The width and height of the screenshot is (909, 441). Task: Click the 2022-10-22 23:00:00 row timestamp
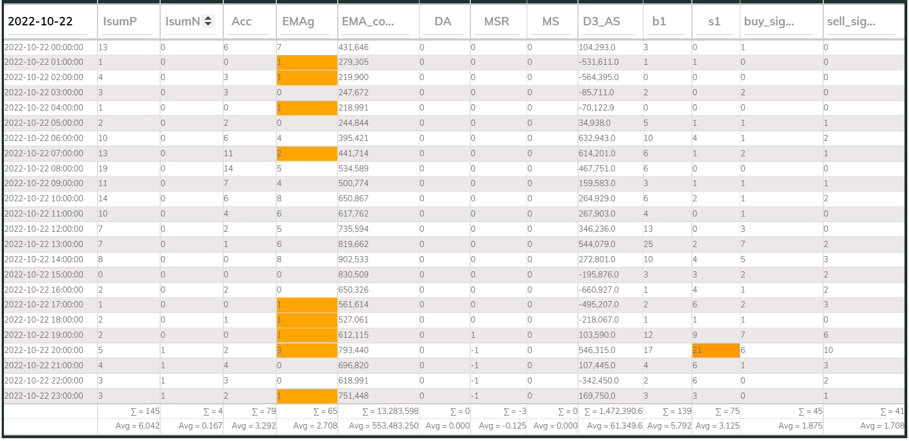point(44,396)
